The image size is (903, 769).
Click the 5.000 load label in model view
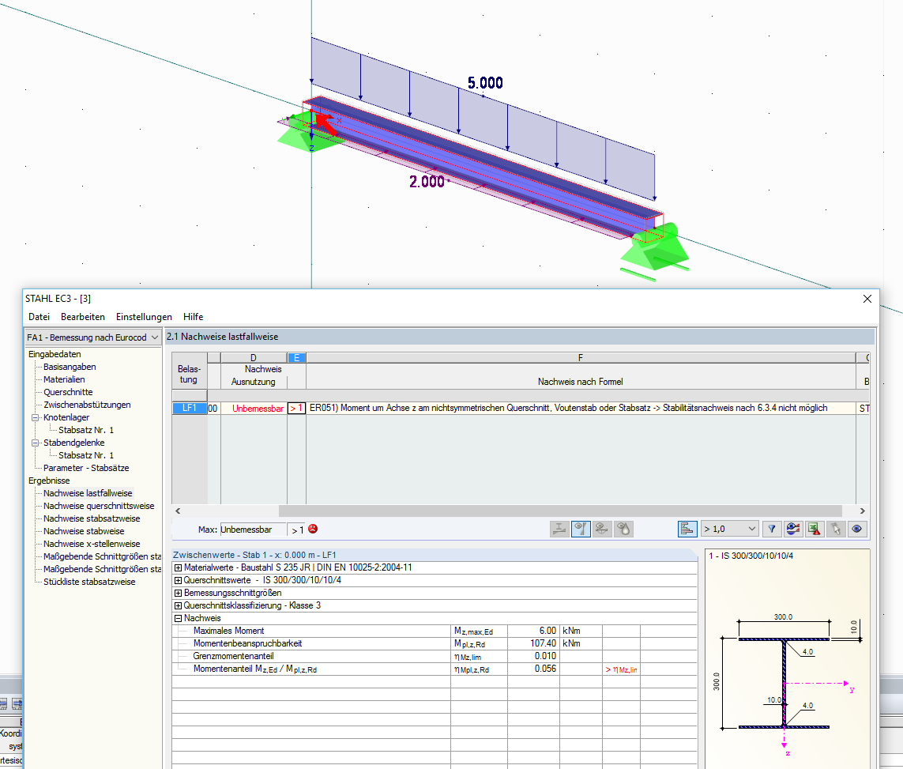pyautogui.click(x=485, y=83)
